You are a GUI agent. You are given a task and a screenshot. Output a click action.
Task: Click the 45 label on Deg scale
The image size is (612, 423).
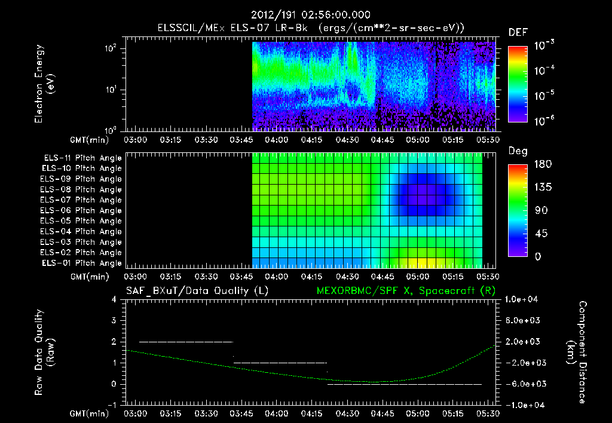[541, 234]
